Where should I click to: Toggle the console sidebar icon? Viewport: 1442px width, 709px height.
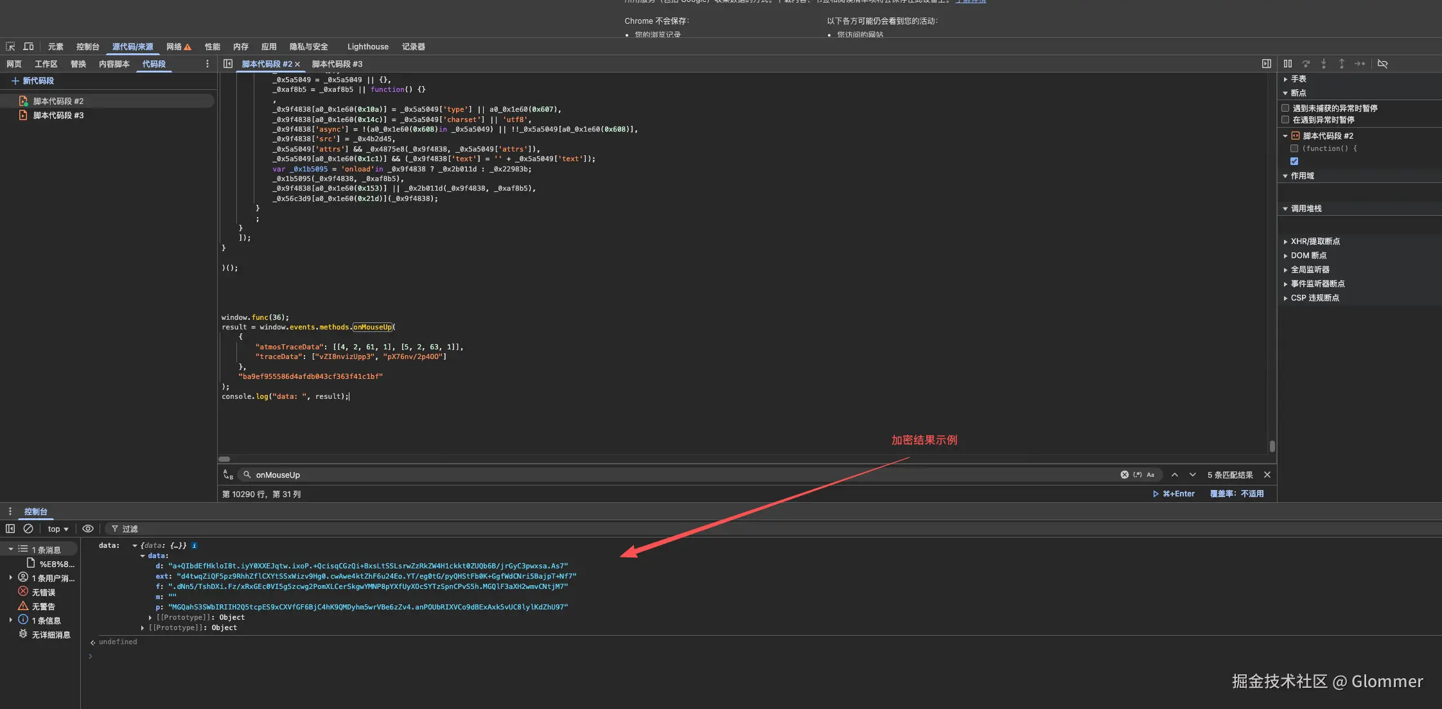coord(10,529)
